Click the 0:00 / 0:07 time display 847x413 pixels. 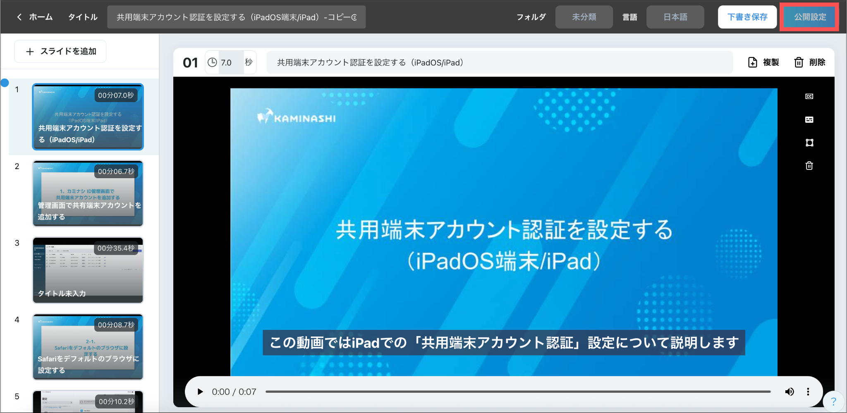234,392
